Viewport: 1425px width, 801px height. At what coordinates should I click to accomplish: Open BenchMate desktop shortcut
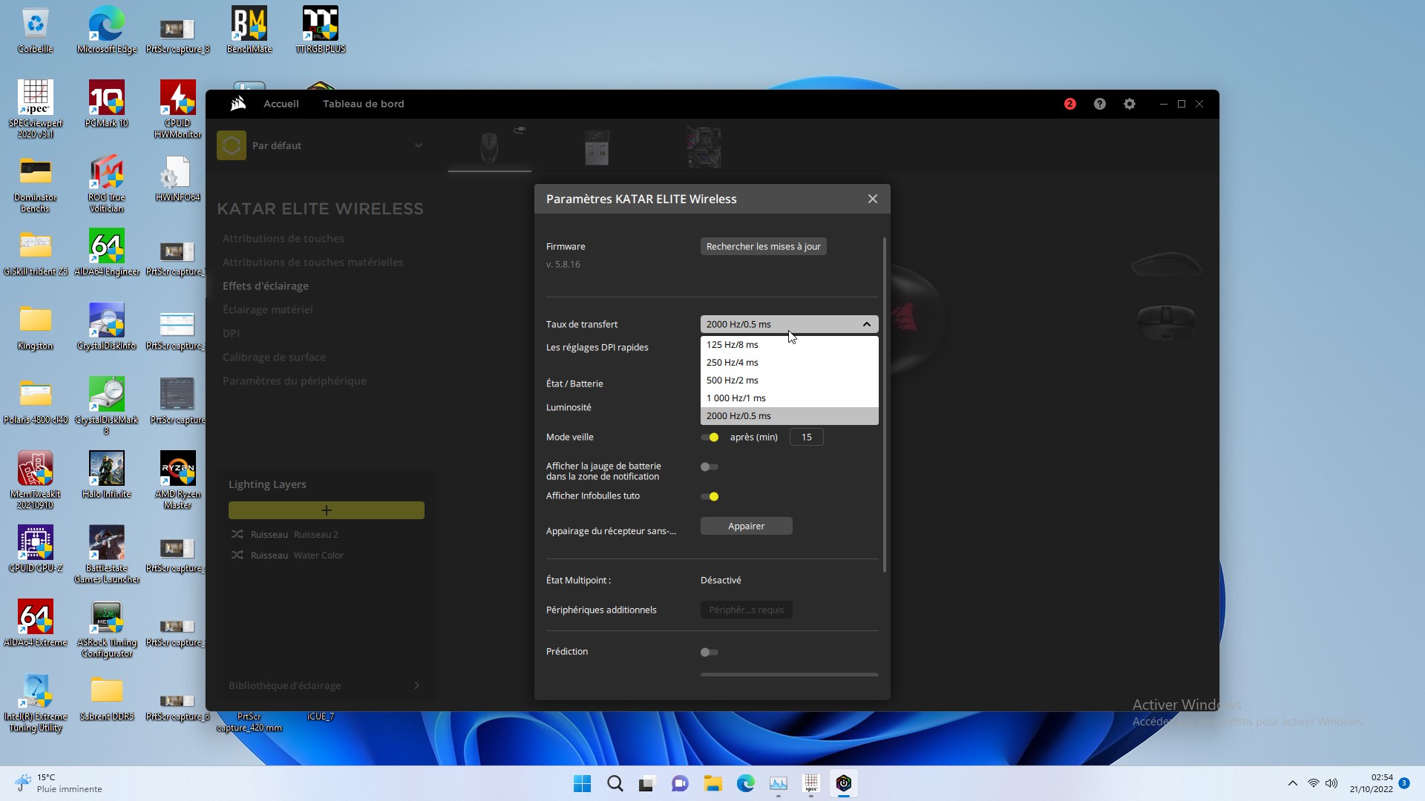(249, 31)
